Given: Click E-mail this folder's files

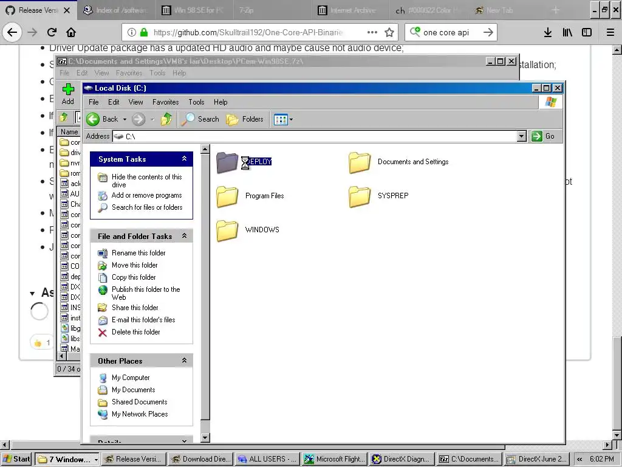Looking at the screenshot, I should pyautogui.click(x=143, y=320).
